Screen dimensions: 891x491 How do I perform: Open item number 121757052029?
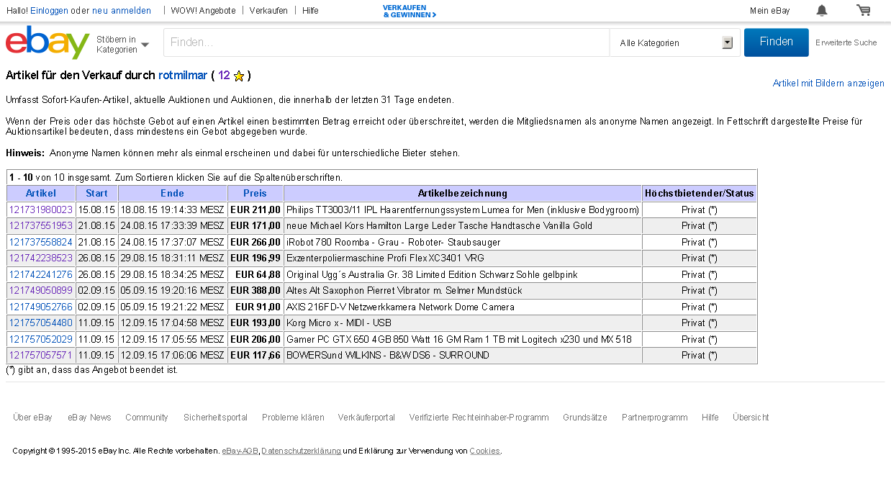pos(41,340)
